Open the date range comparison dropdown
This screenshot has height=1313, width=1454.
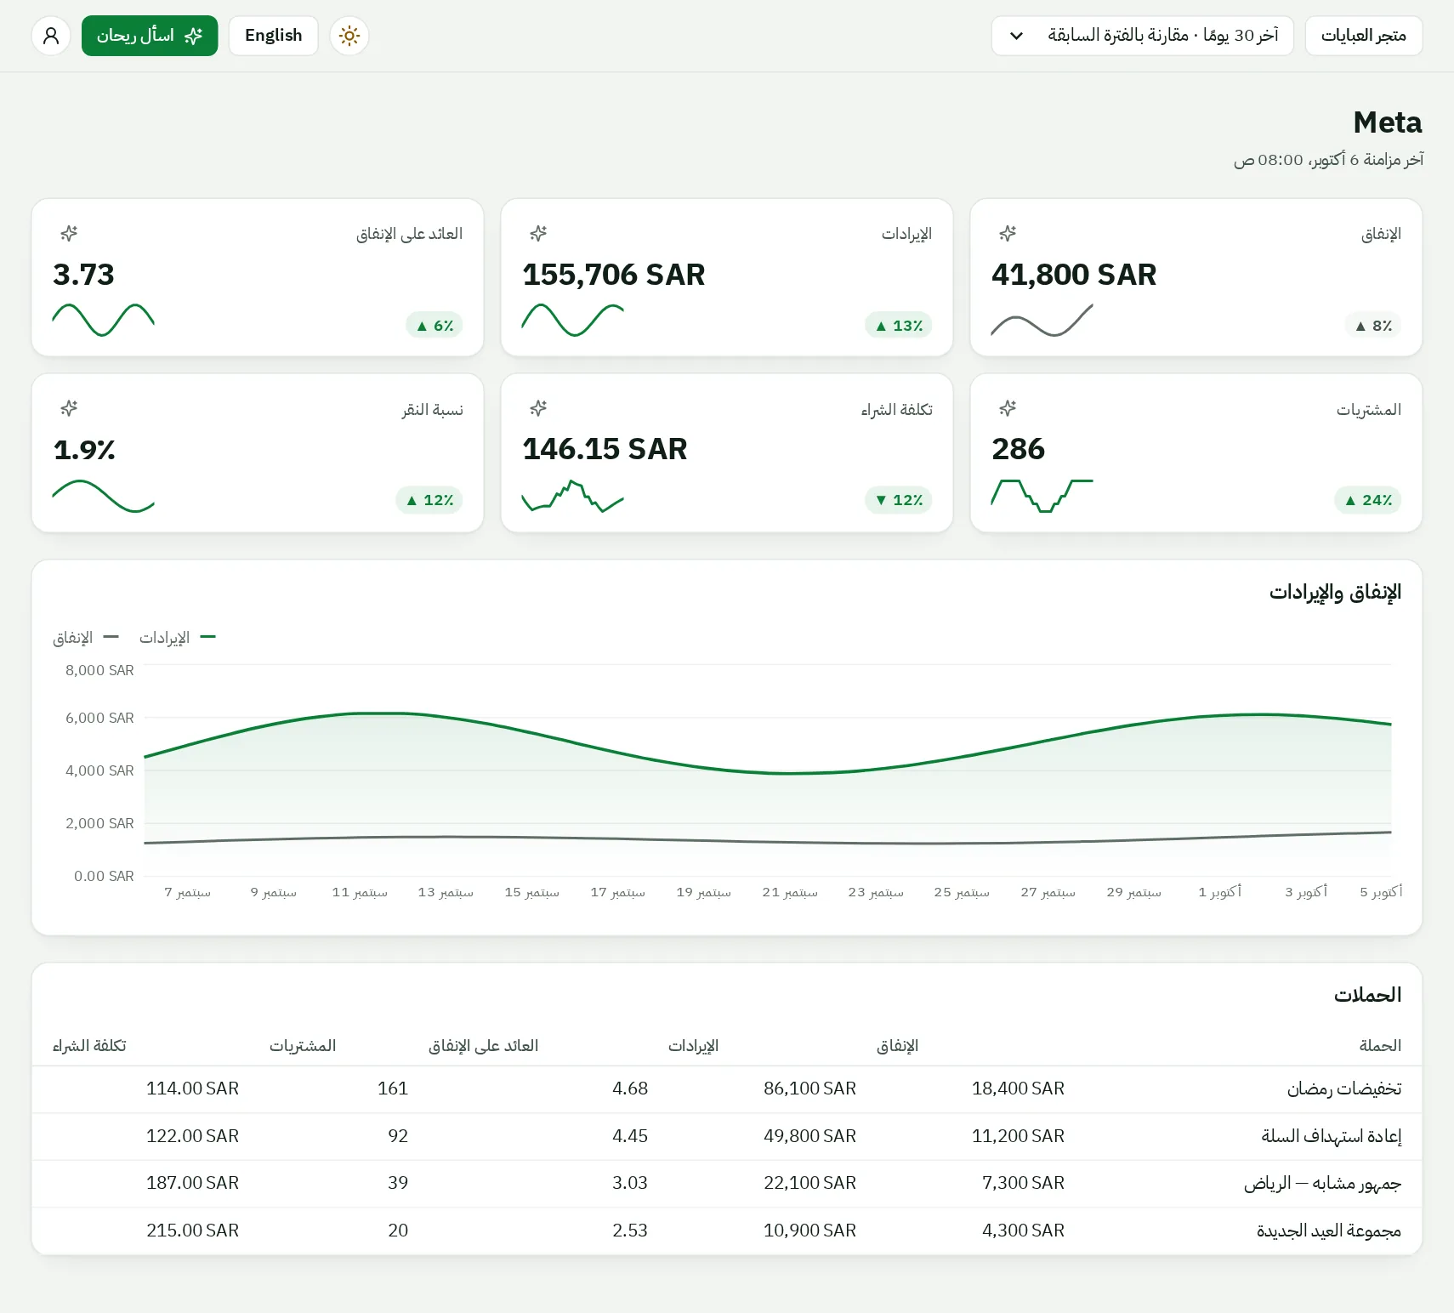(x=1142, y=36)
